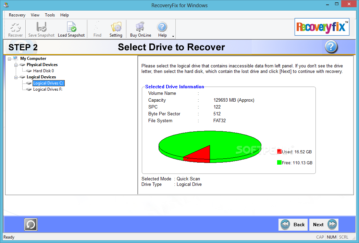The width and height of the screenshot is (359, 243).
Task: Click the Logical Devices disk icon
Action: 22,77
